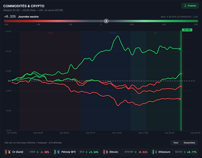The height and width of the screenshot is (158, 202).
Task: Click the green status dot beside Gold price
Action: pos(38,152)
